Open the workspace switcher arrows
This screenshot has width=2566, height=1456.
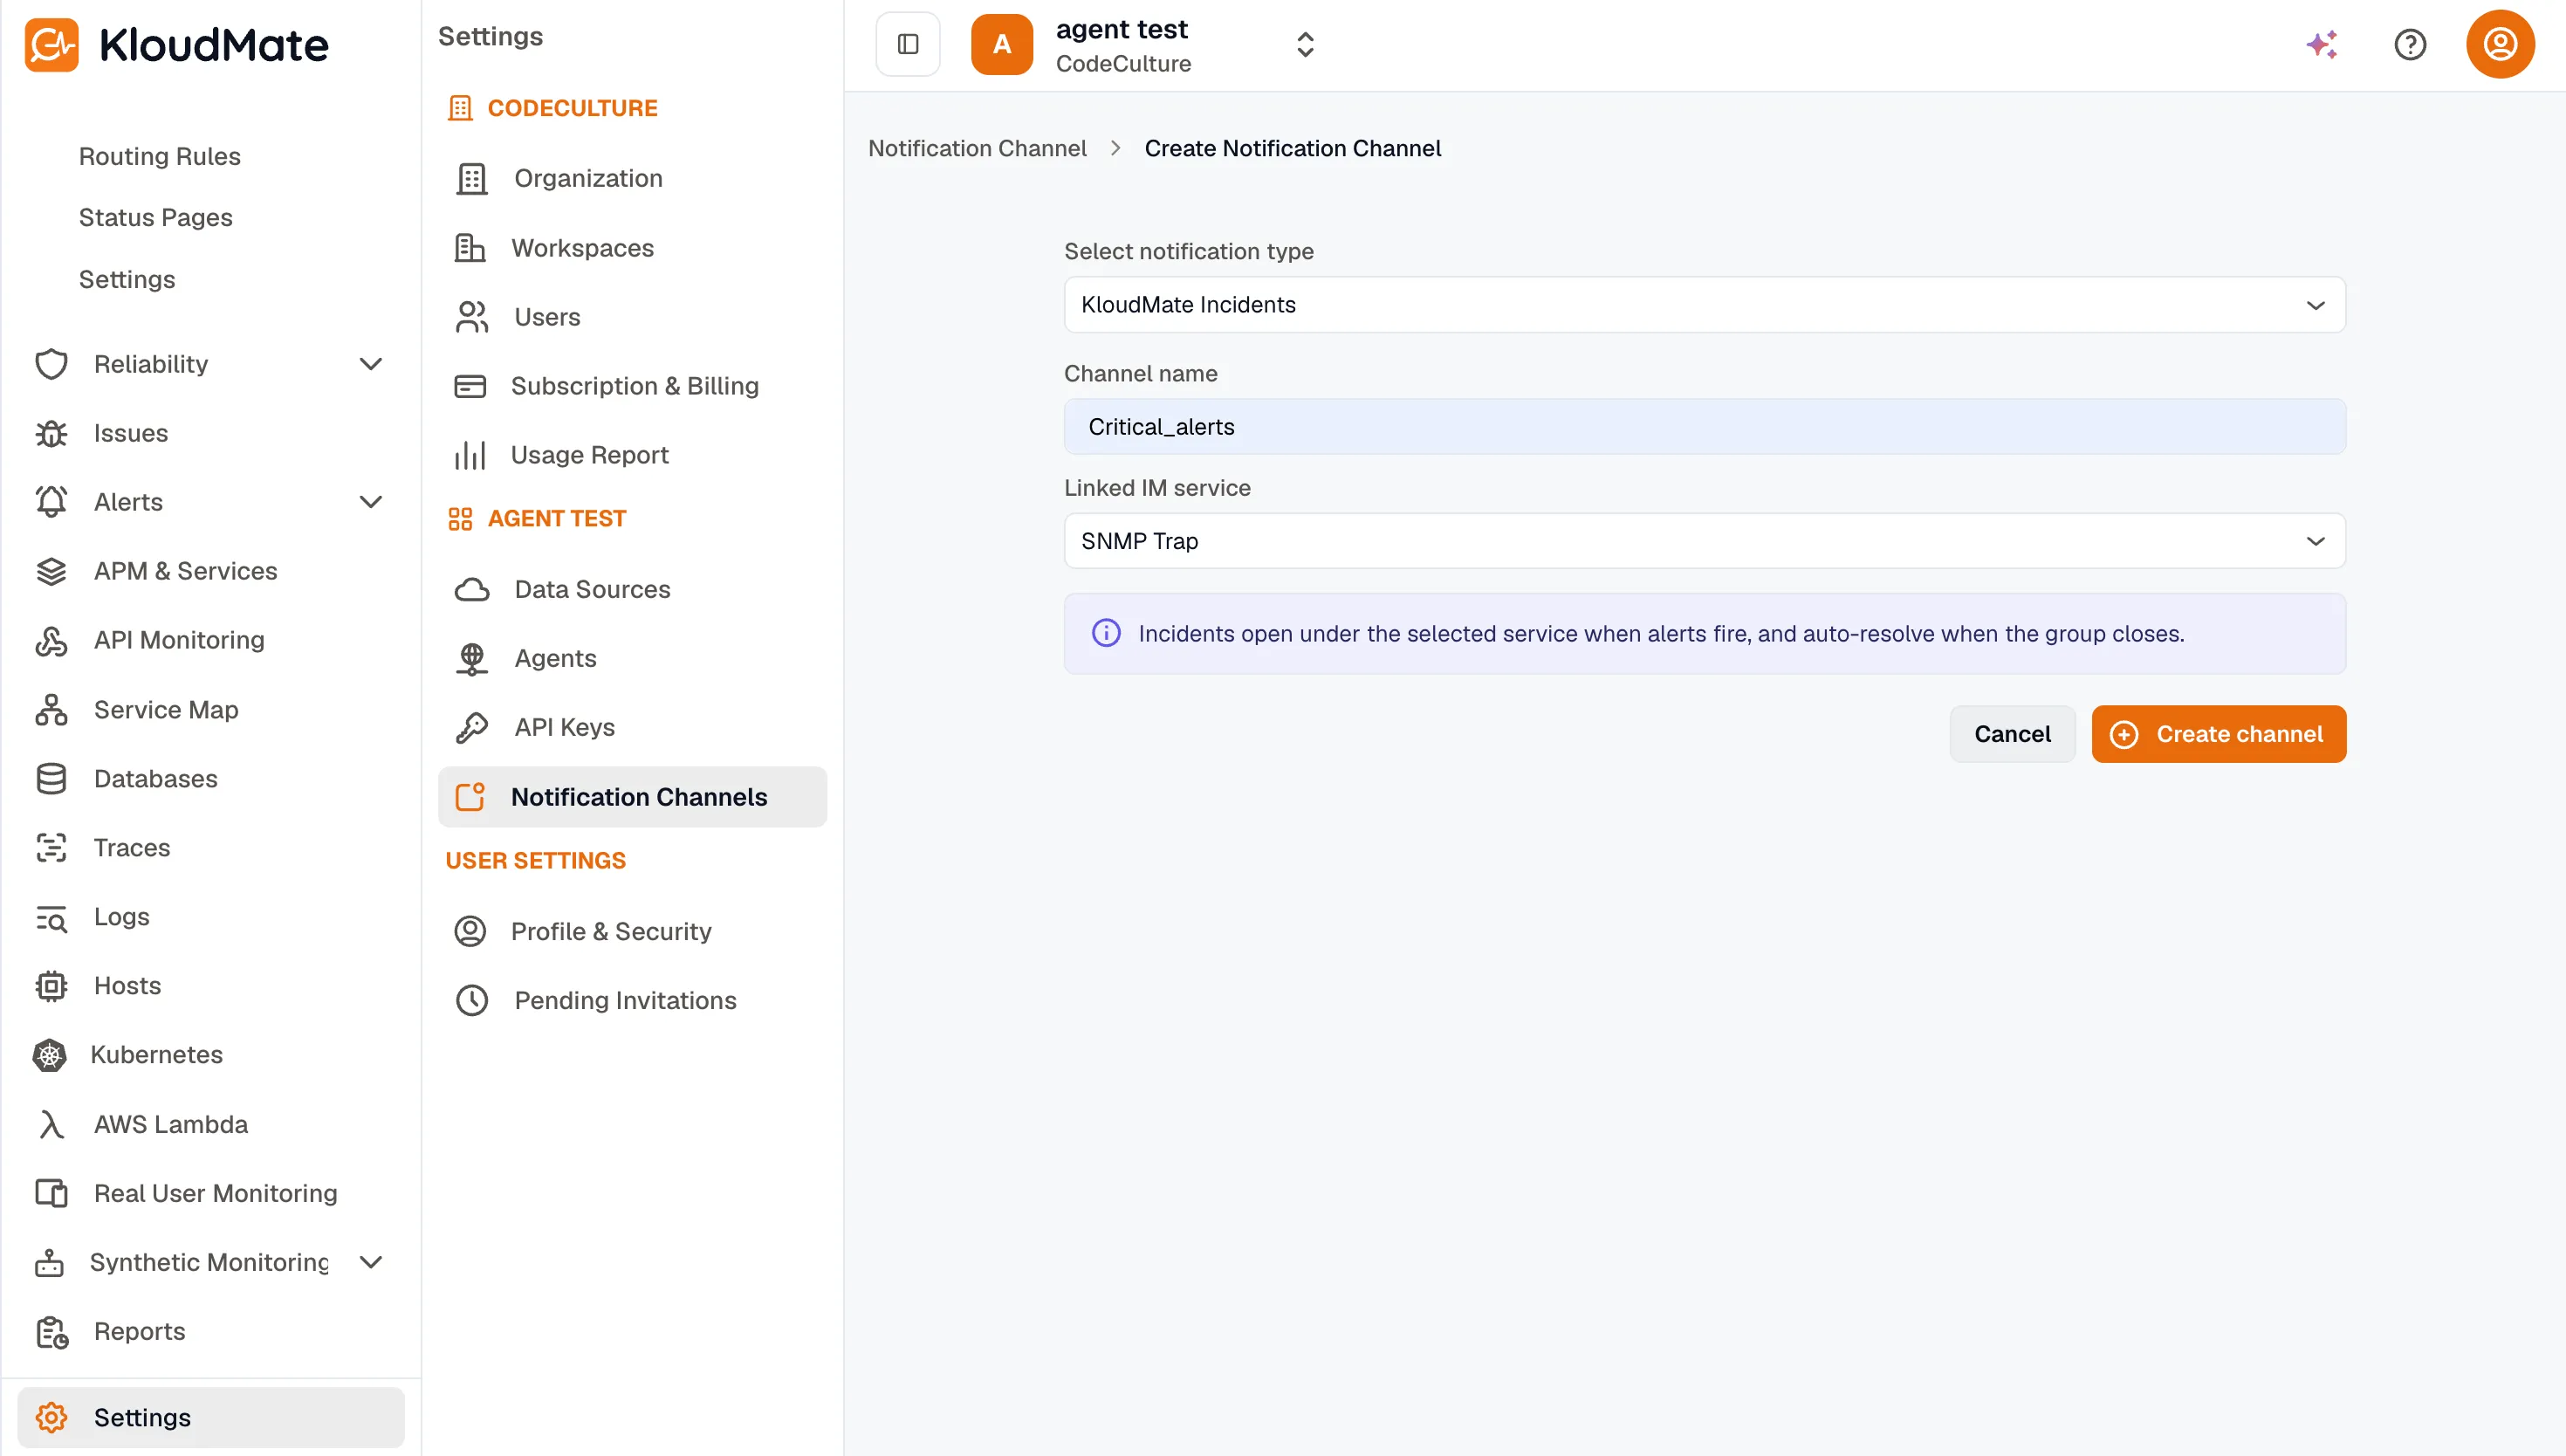[x=1305, y=45]
